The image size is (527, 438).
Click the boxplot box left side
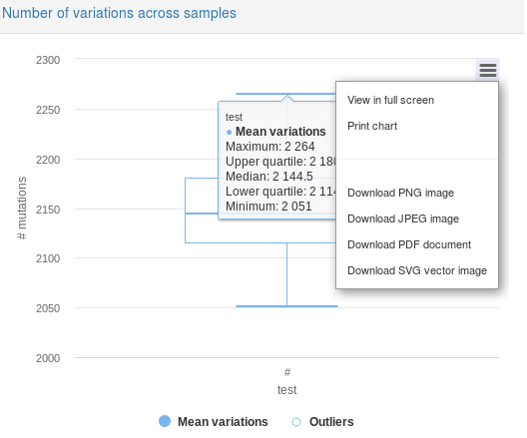tap(186, 211)
